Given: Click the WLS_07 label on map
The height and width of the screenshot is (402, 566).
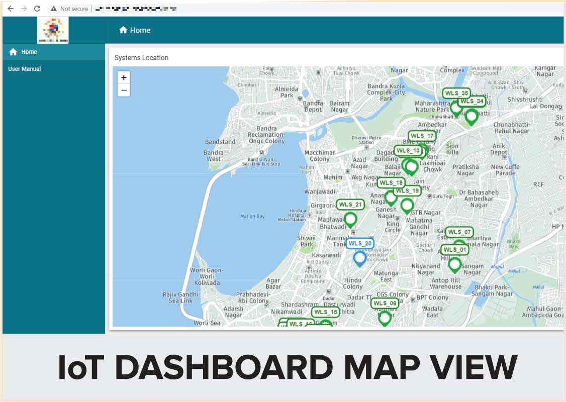Looking at the screenshot, I should [459, 232].
